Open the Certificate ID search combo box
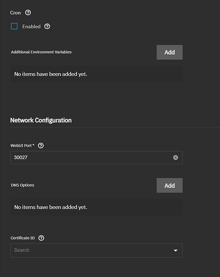 tap(96, 250)
